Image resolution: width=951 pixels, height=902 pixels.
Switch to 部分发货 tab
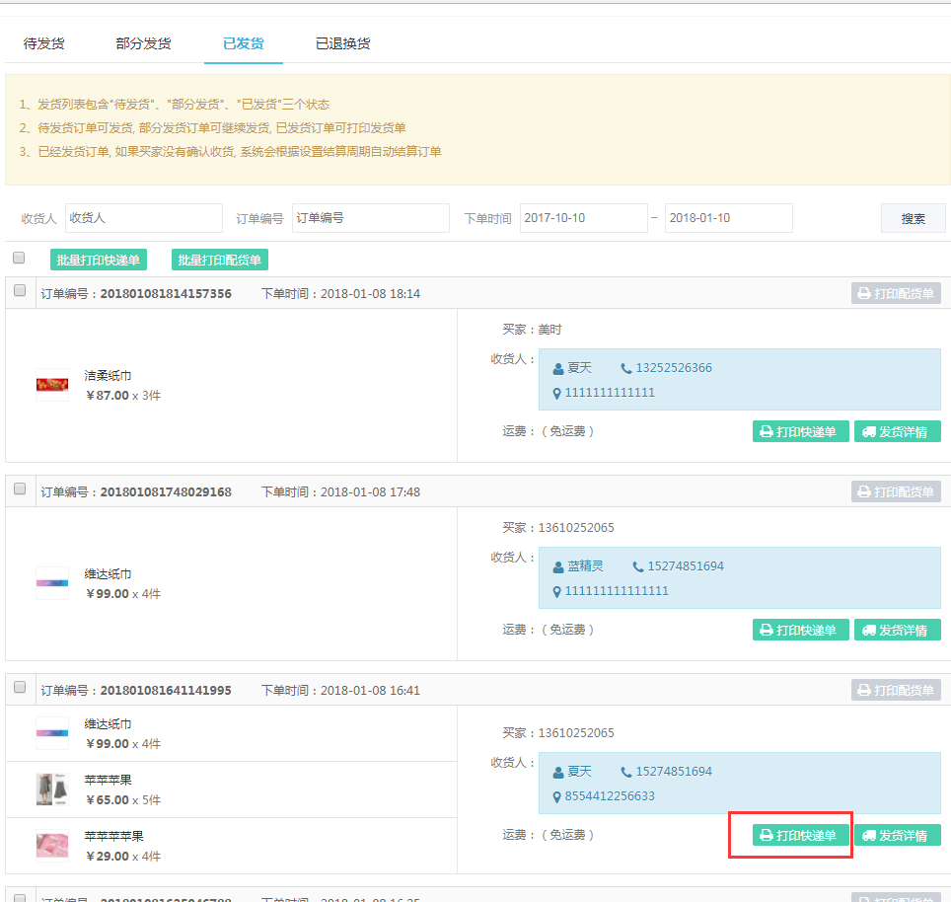[143, 43]
